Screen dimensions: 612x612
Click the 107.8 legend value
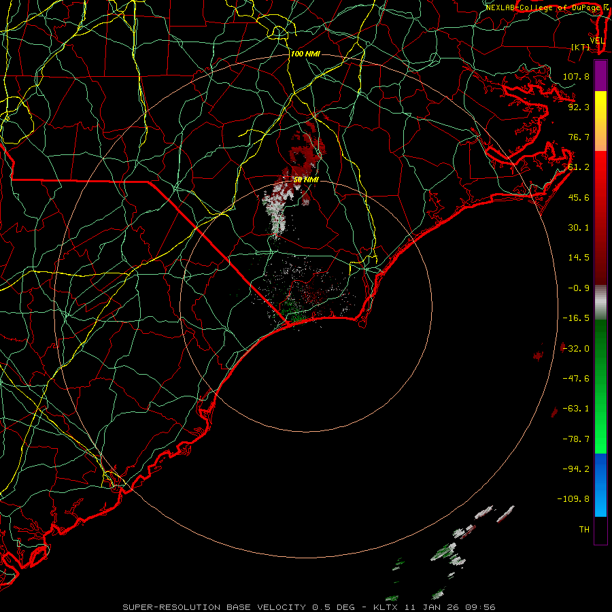pyautogui.click(x=576, y=76)
